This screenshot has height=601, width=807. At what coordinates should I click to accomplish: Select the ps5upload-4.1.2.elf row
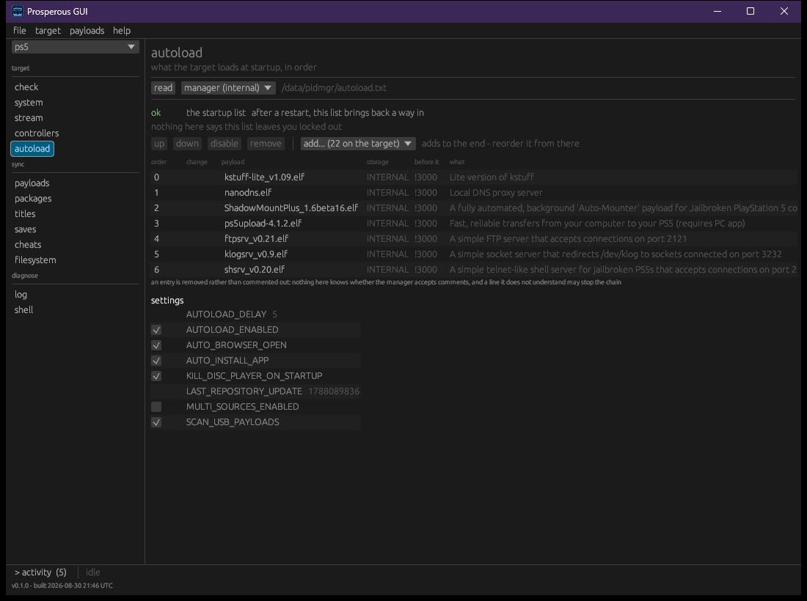pos(473,223)
